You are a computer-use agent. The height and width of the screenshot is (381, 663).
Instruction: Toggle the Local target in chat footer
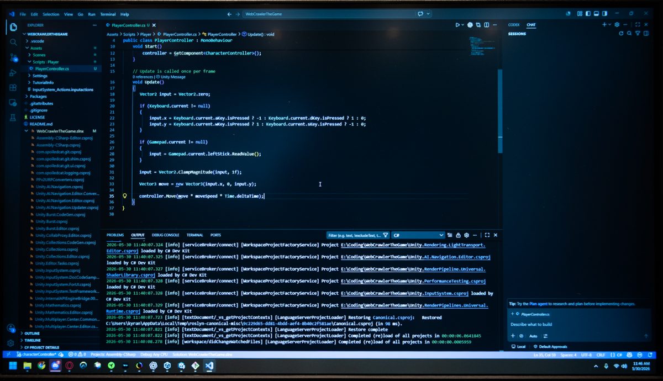click(x=518, y=347)
